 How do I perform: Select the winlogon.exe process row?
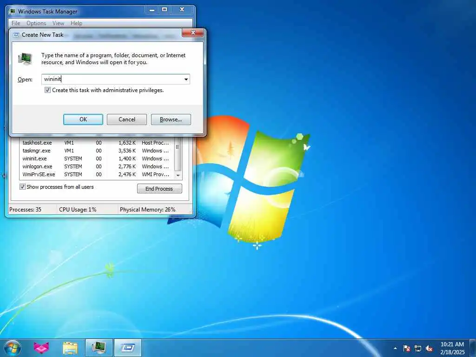click(x=97, y=166)
